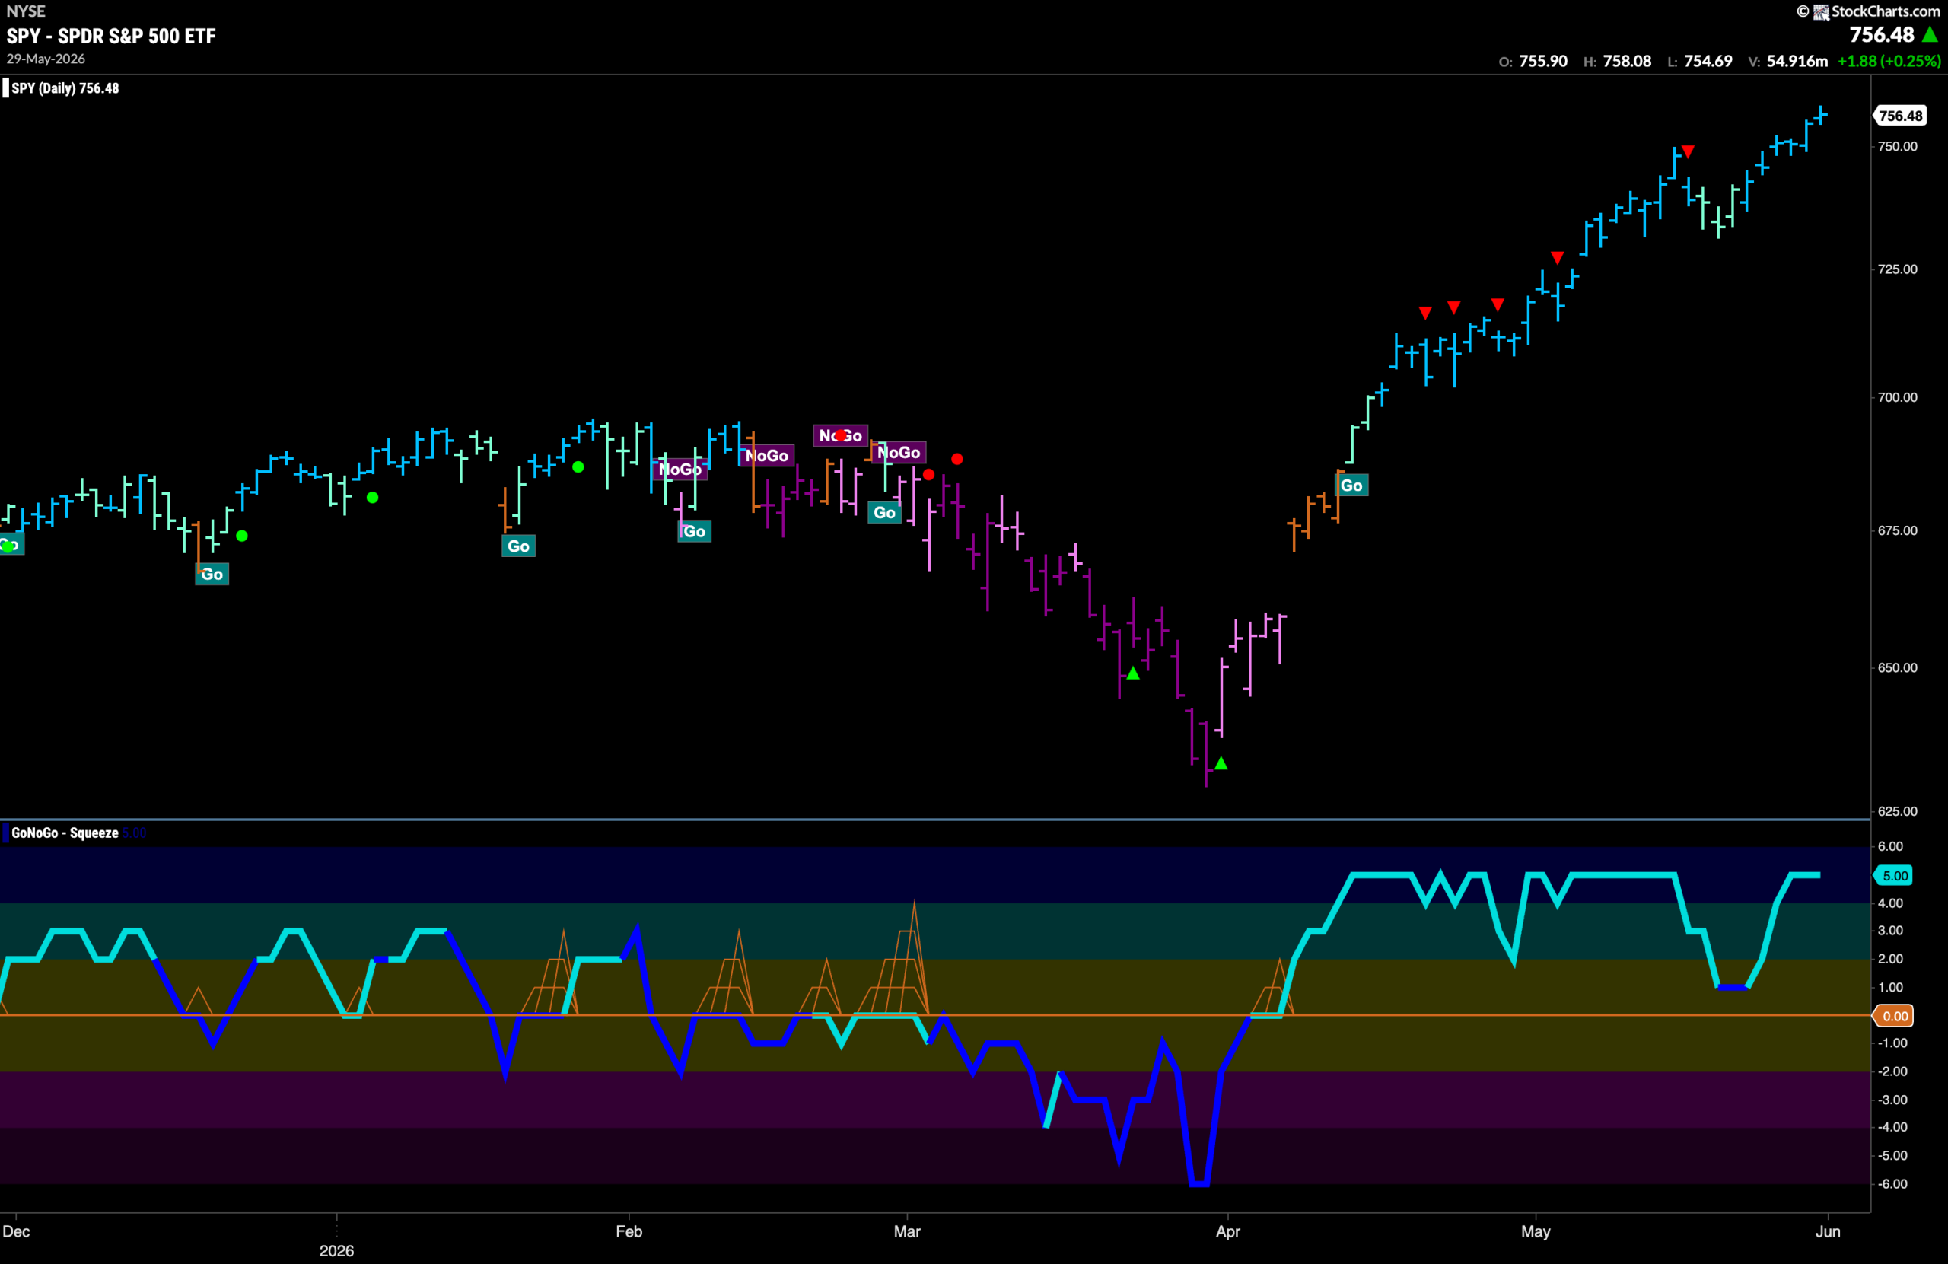Click the earliest NoGo label in early February

(680, 469)
